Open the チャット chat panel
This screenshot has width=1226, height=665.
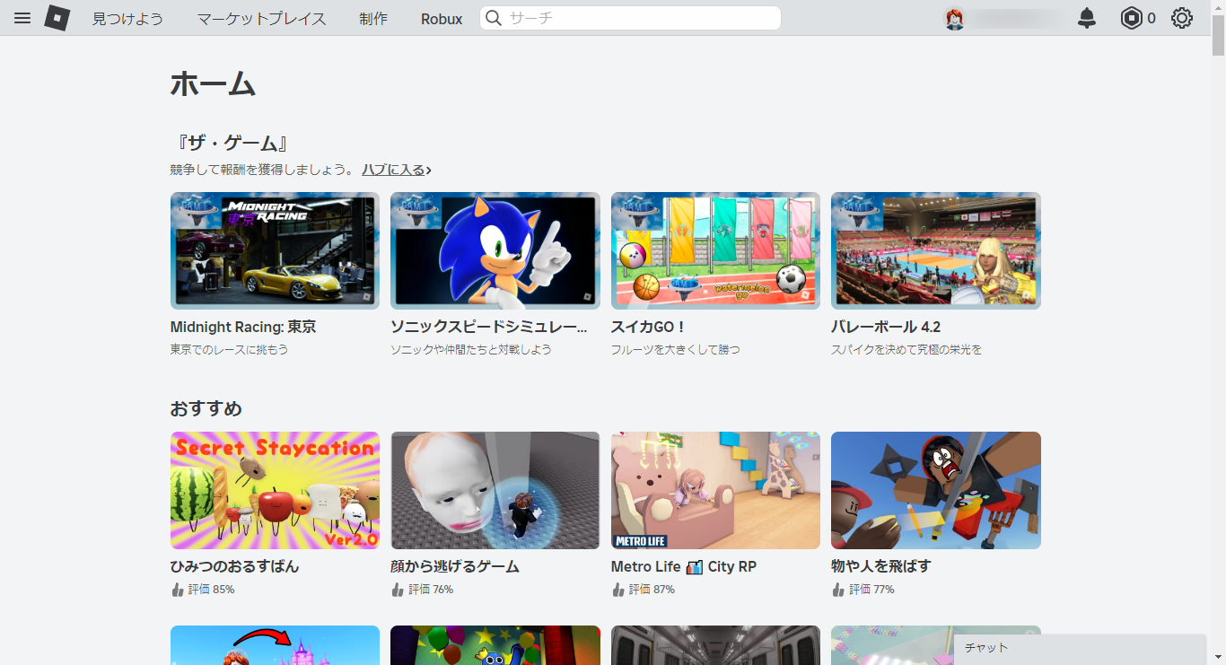pos(1080,650)
